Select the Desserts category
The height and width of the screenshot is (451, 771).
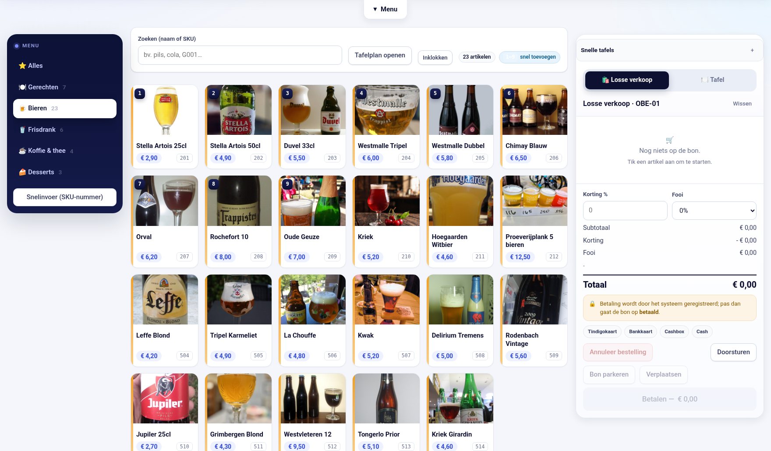[65, 172]
